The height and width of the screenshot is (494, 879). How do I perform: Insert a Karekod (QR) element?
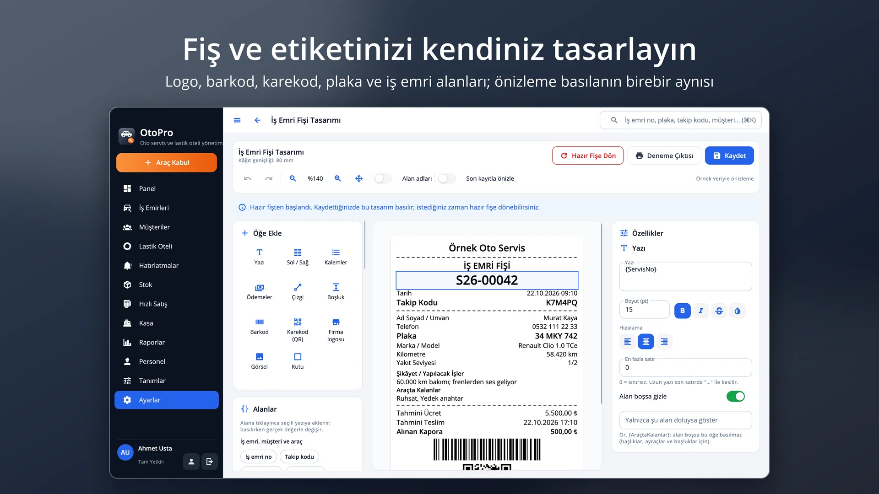pyautogui.click(x=298, y=330)
